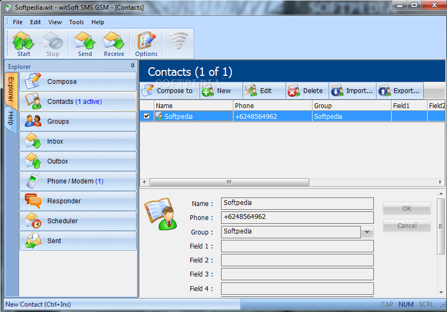Open the Tools menu

(76, 22)
